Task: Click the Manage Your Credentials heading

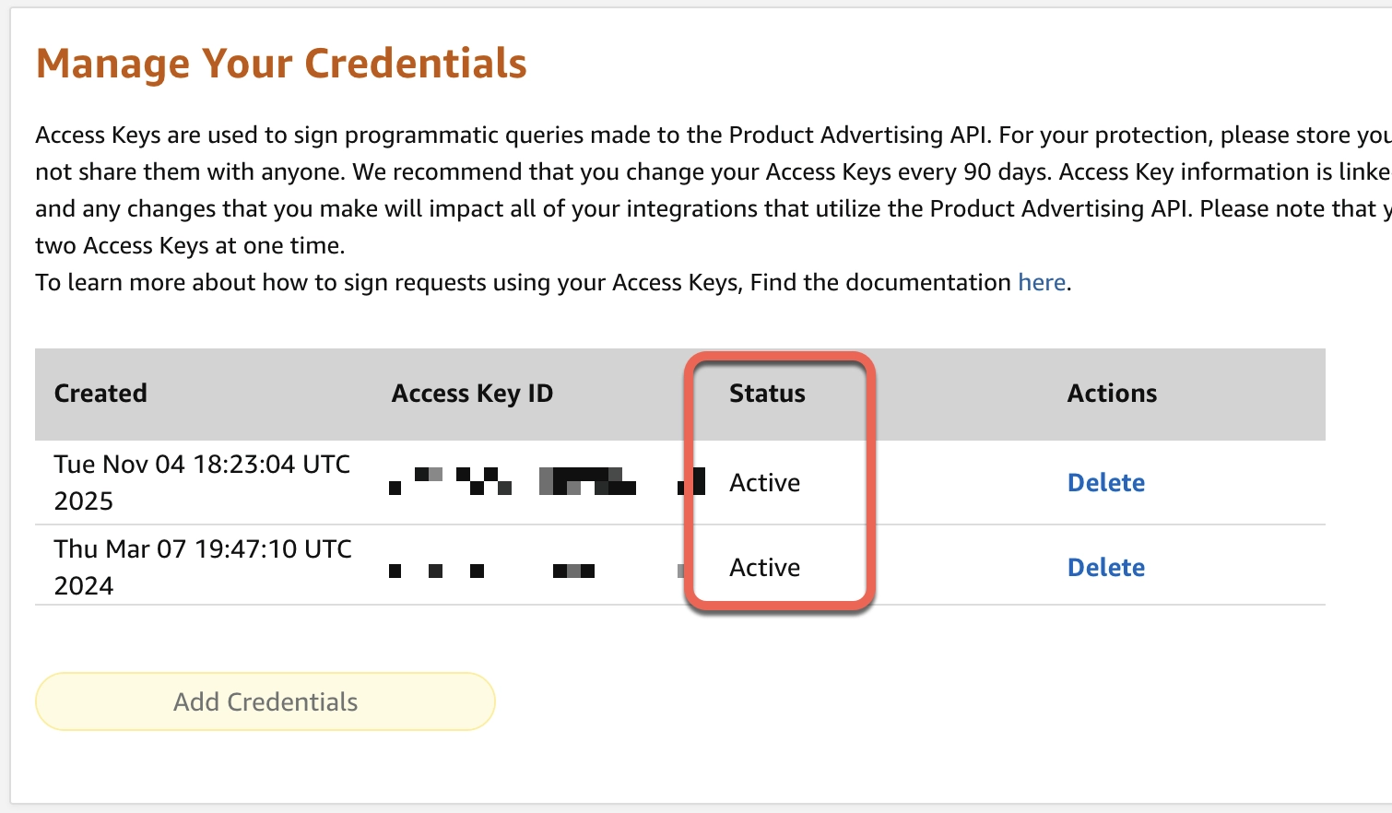Action: 281,63
